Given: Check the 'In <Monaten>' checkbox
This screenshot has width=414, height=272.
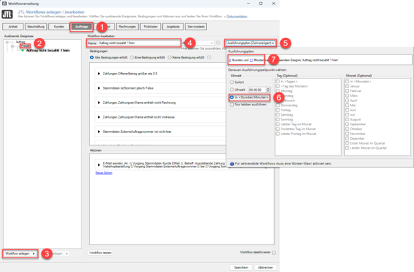Looking at the screenshot, I should click(x=347, y=81).
